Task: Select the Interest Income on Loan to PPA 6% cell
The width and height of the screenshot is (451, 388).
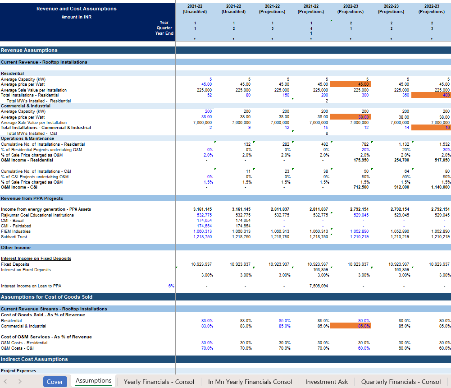Action: point(171,286)
